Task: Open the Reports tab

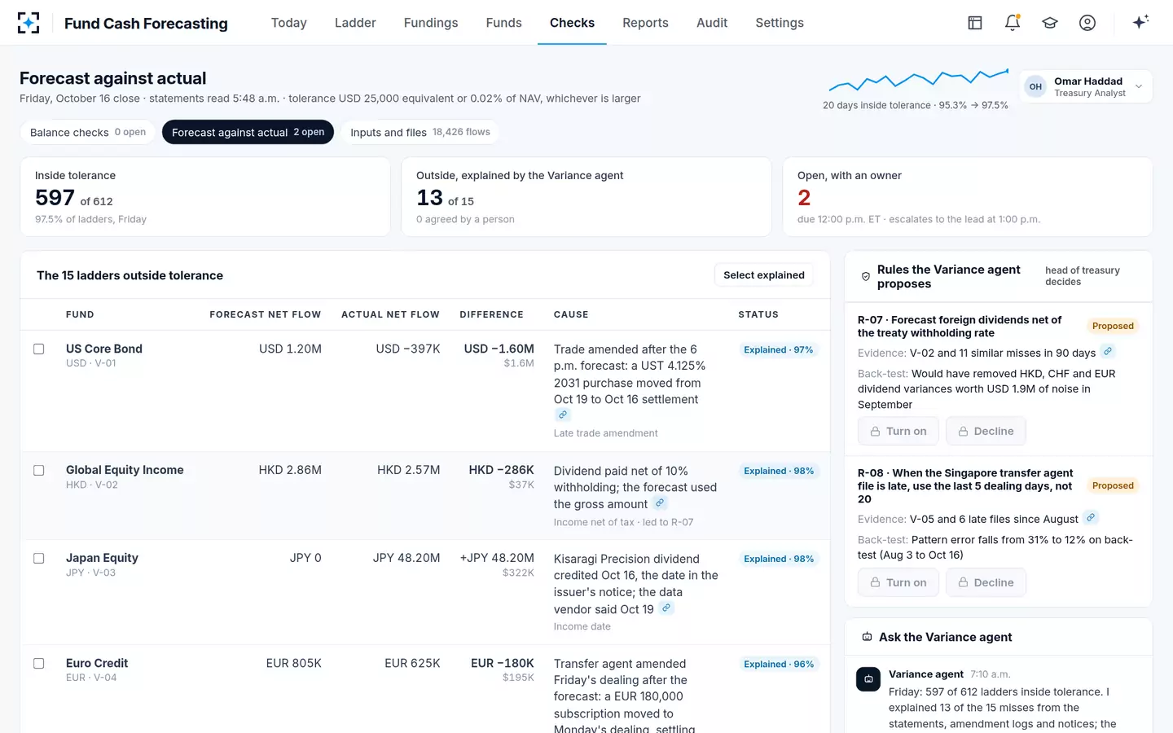Action: click(x=645, y=23)
